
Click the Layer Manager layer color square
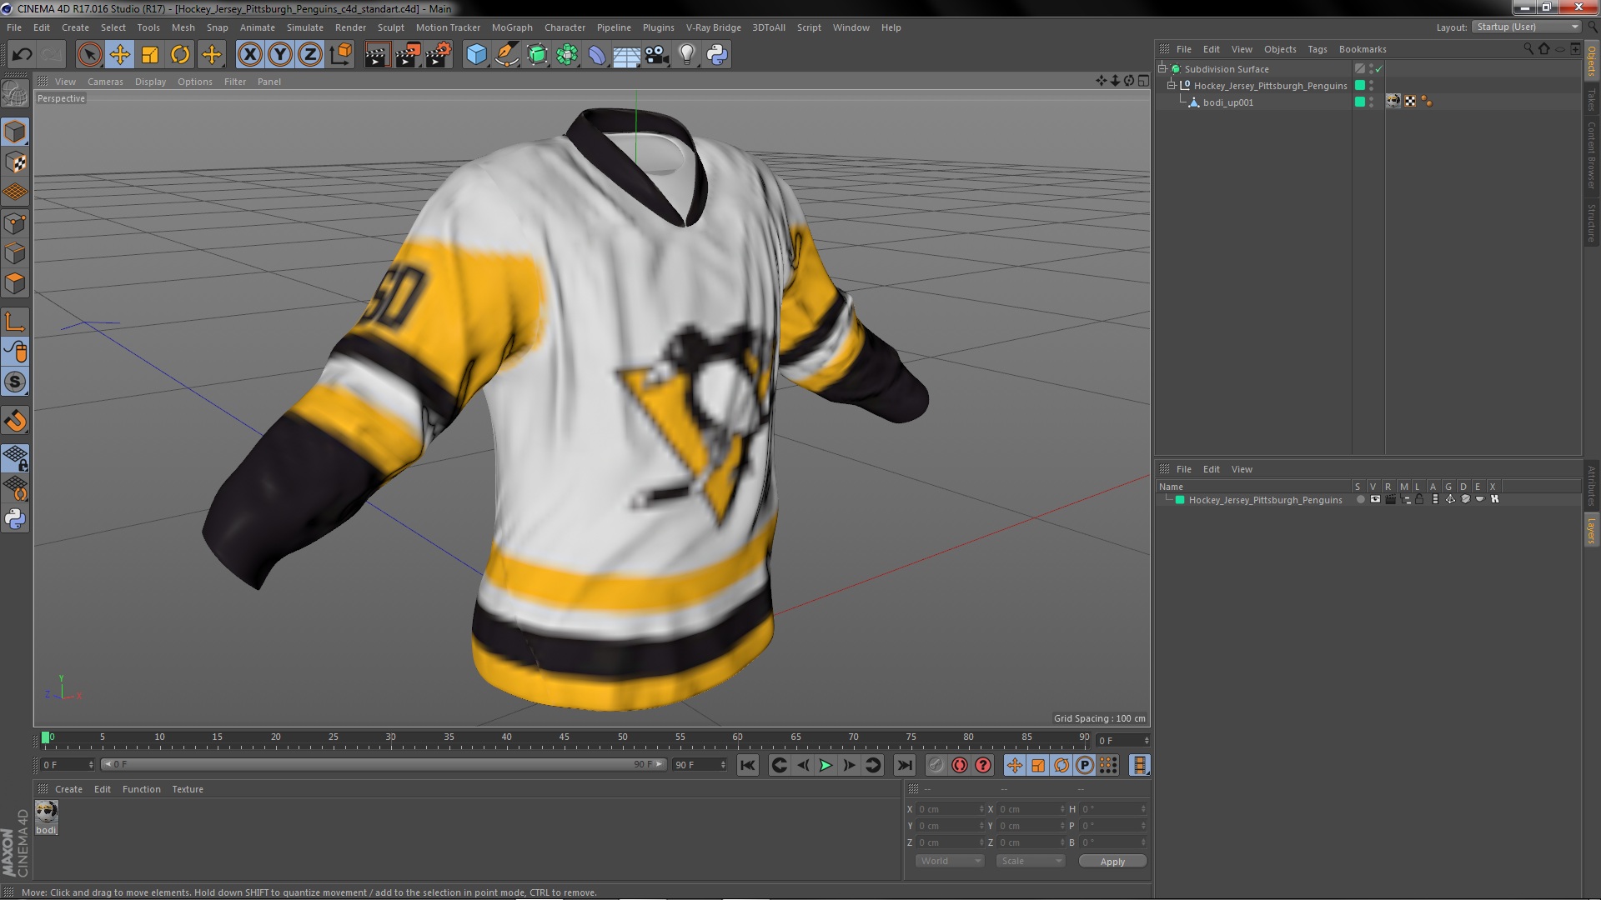point(1180,500)
